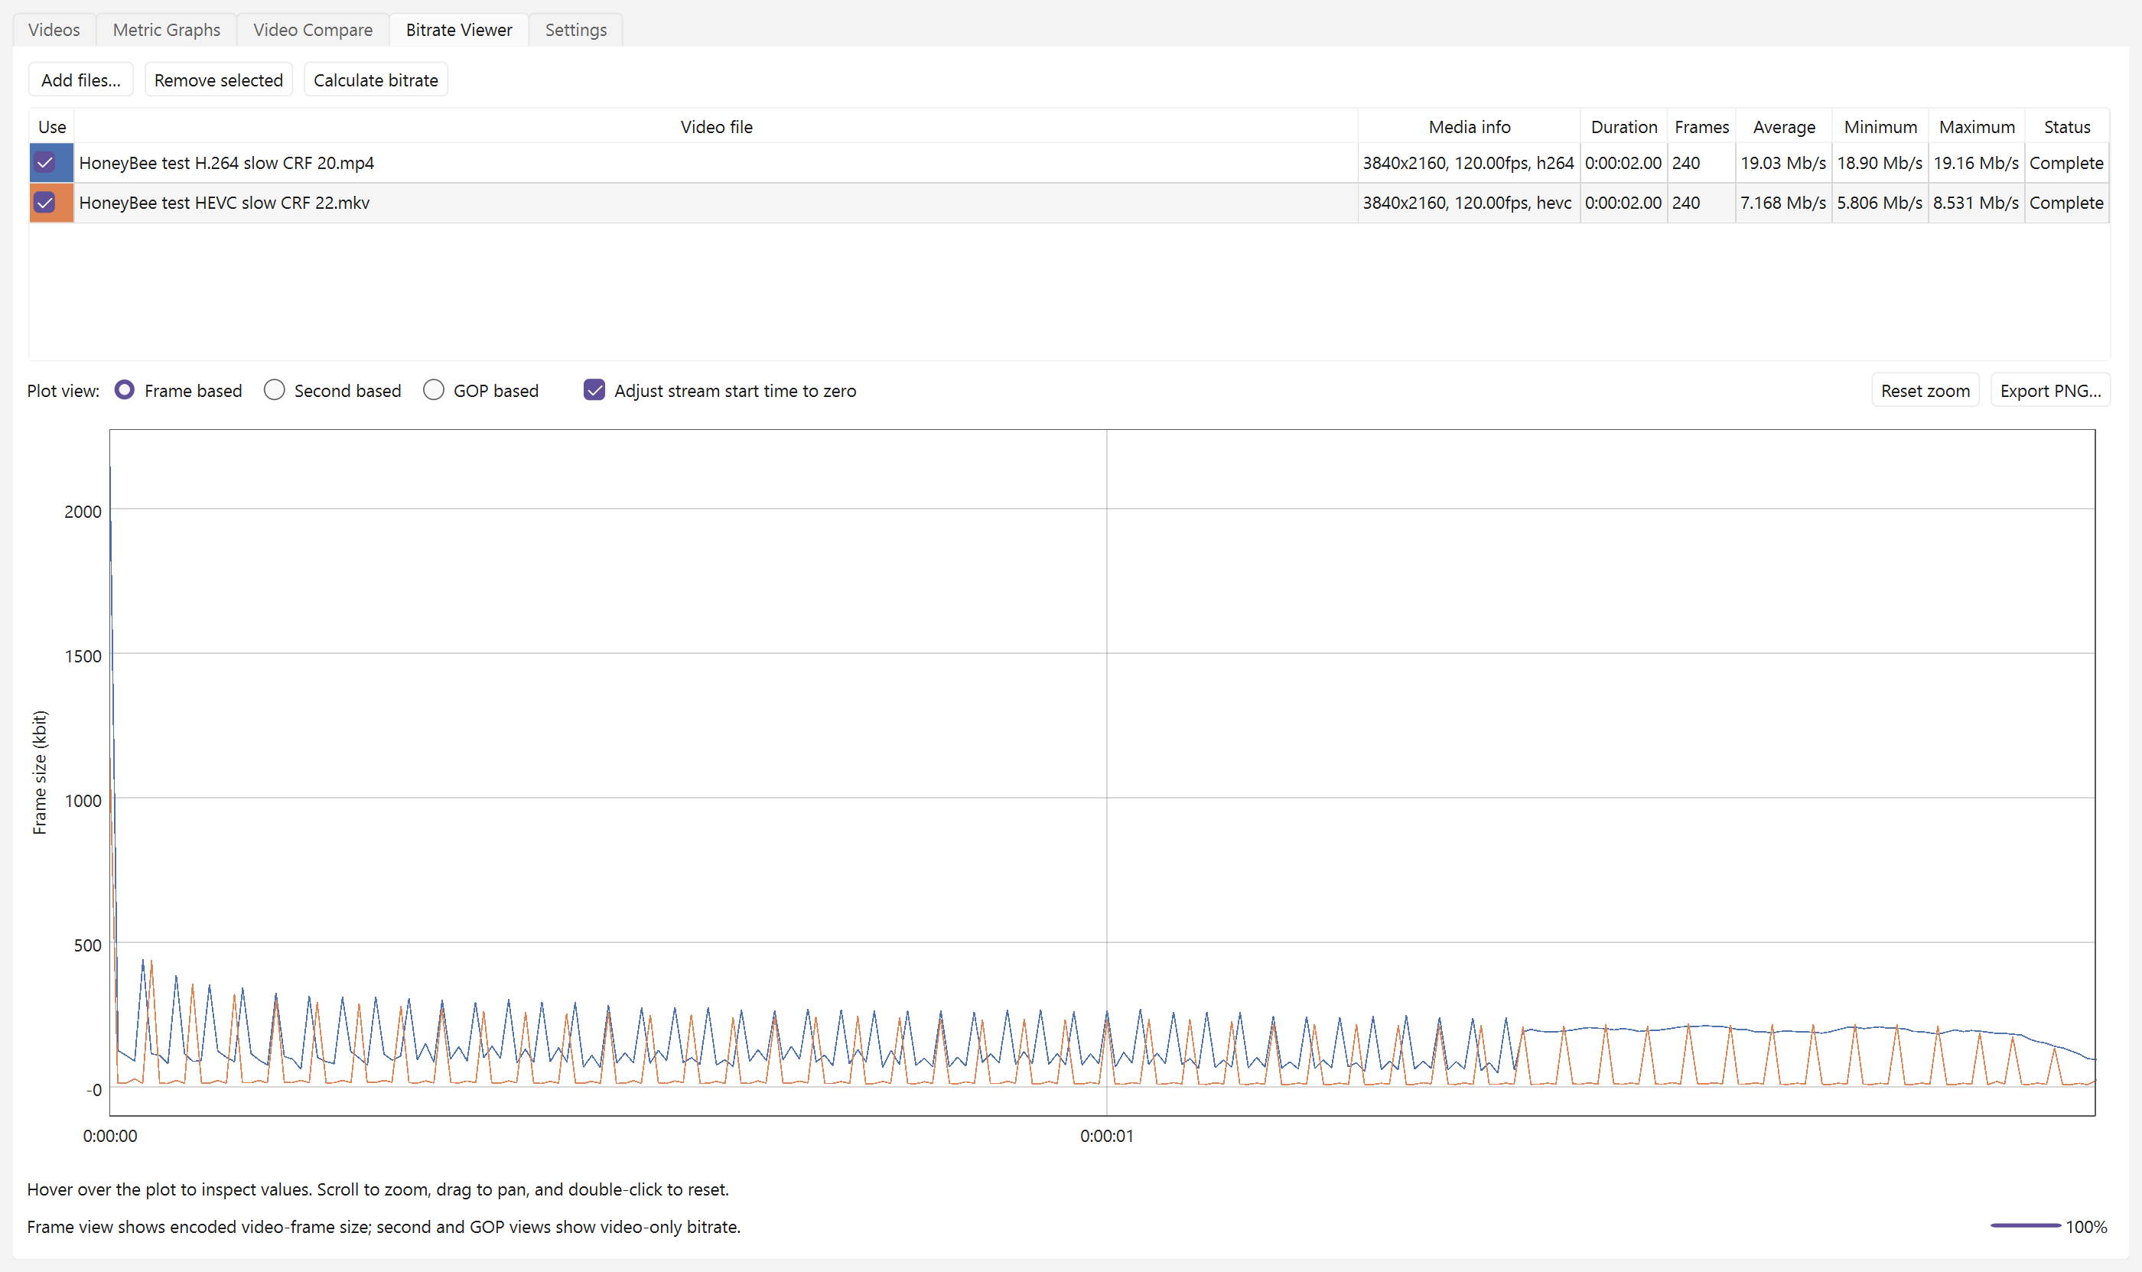Open the Video Compare tab
The width and height of the screenshot is (2142, 1272).
[313, 30]
